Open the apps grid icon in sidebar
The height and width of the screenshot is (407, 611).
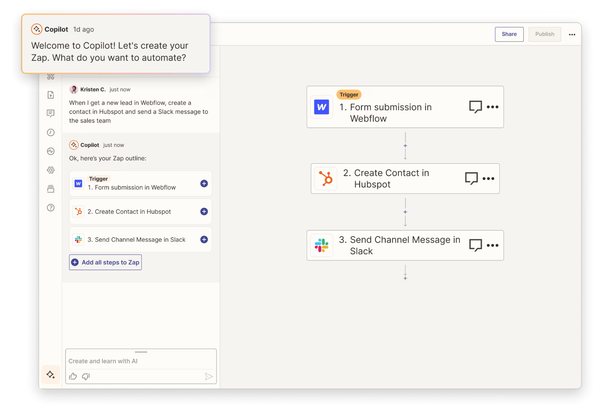point(51,76)
